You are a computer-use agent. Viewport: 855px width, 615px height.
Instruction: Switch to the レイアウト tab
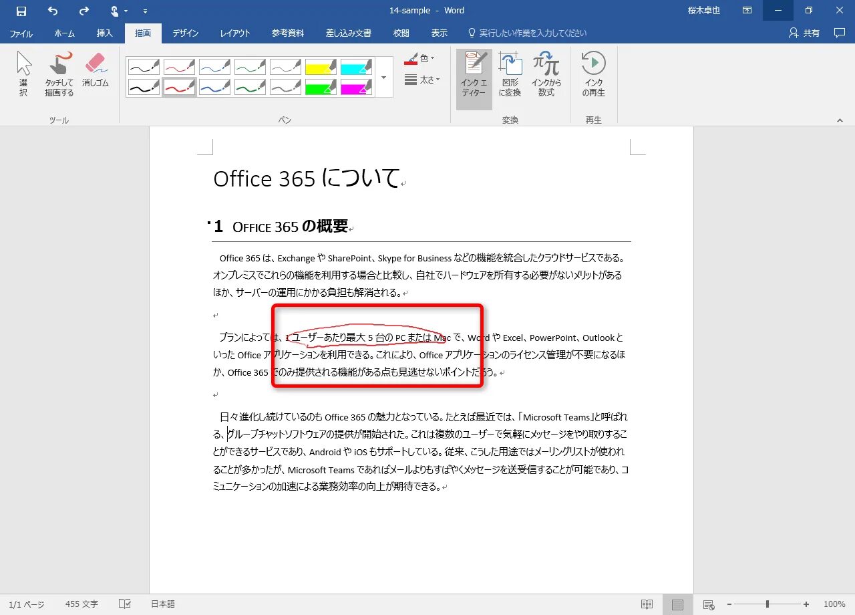pyautogui.click(x=235, y=33)
